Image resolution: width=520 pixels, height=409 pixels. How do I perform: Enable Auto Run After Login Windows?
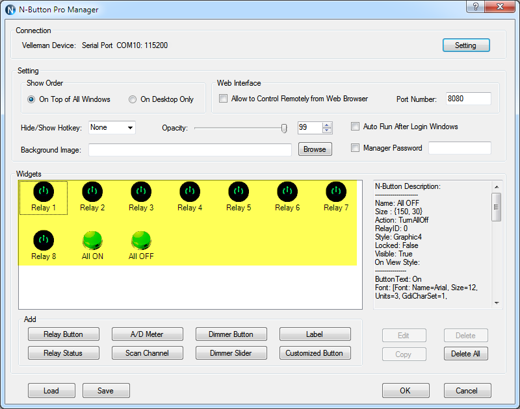coord(355,127)
